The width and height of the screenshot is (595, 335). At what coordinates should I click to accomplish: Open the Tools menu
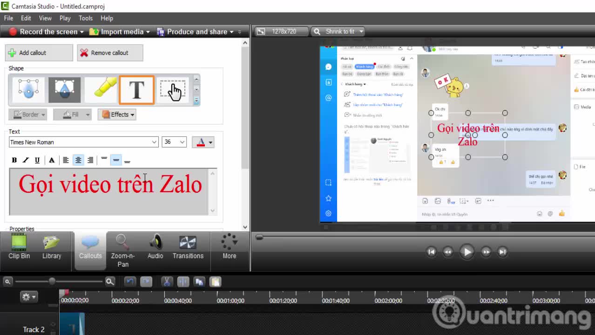tap(86, 18)
